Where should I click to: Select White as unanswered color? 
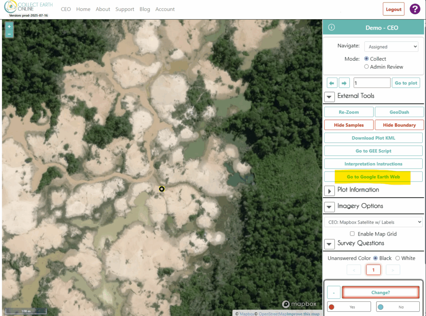(397, 258)
